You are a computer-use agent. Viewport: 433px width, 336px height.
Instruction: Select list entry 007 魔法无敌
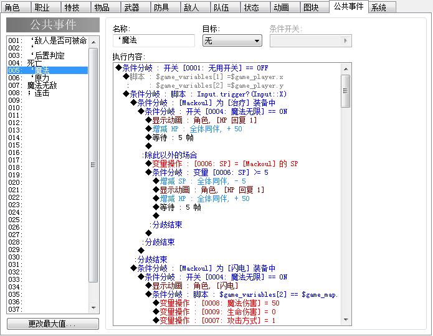[x=47, y=85]
